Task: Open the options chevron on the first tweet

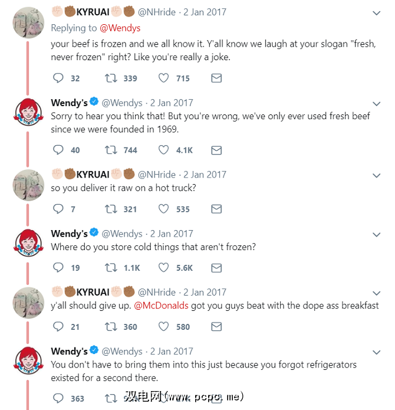Action: (377, 12)
